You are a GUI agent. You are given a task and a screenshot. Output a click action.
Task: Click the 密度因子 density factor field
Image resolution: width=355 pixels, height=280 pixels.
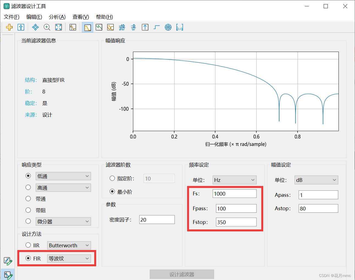(157, 220)
